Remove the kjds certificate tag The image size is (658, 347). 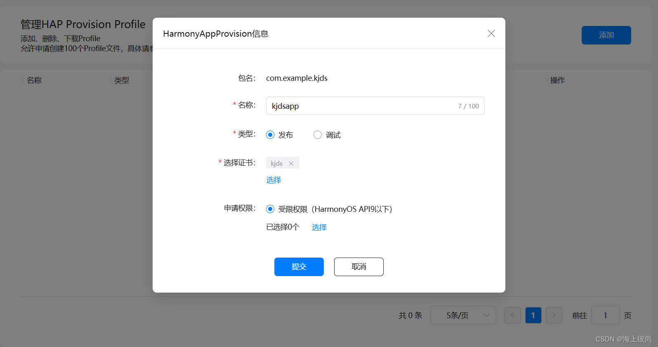pos(291,163)
